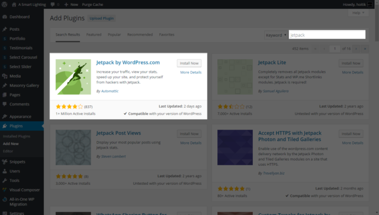Click the Jetpack rocket man thumbnail
379x215 pixels.
(73, 77)
